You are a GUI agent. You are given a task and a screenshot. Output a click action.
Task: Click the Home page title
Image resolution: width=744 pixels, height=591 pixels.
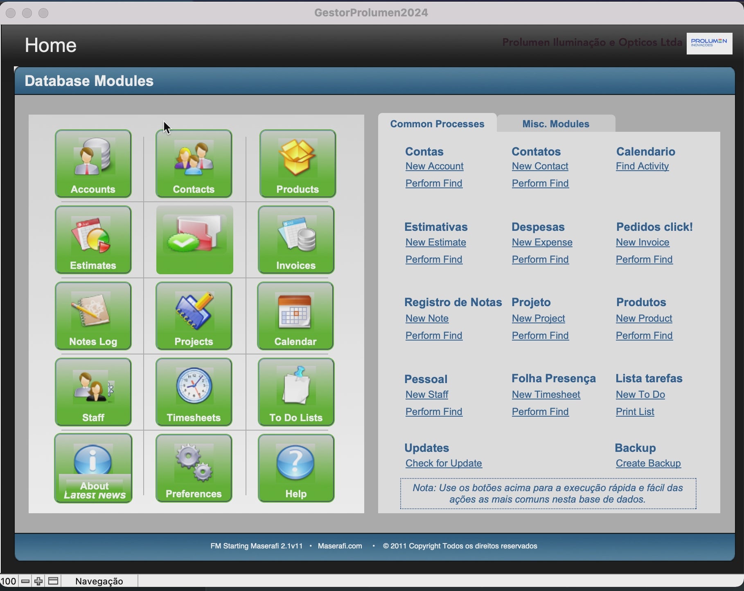coord(51,45)
